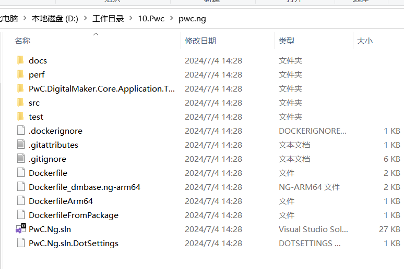Click the modified date of docs folder
Viewport: 404px width, 269px height.
click(213, 61)
